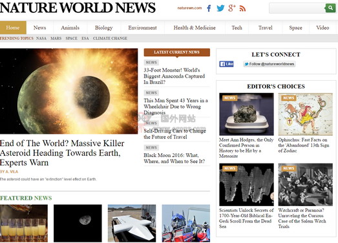338x243 pixels.
Task: Select the Space navigation tab
Action: (295, 28)
